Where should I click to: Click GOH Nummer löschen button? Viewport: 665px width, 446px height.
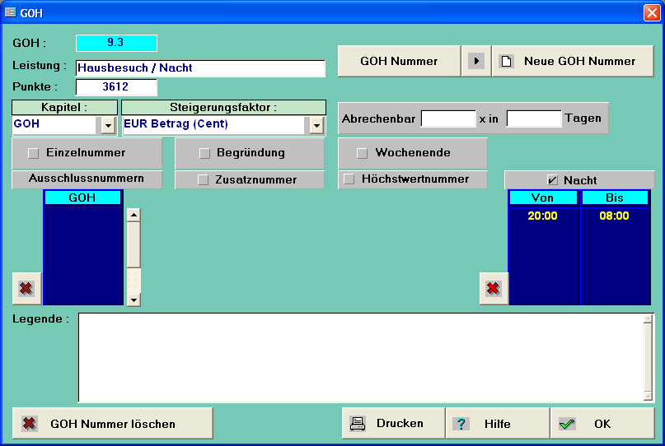tap(113, 424)
